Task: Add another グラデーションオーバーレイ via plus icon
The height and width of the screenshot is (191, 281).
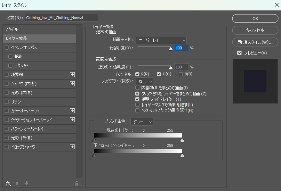Action: [x=72, y=120]
